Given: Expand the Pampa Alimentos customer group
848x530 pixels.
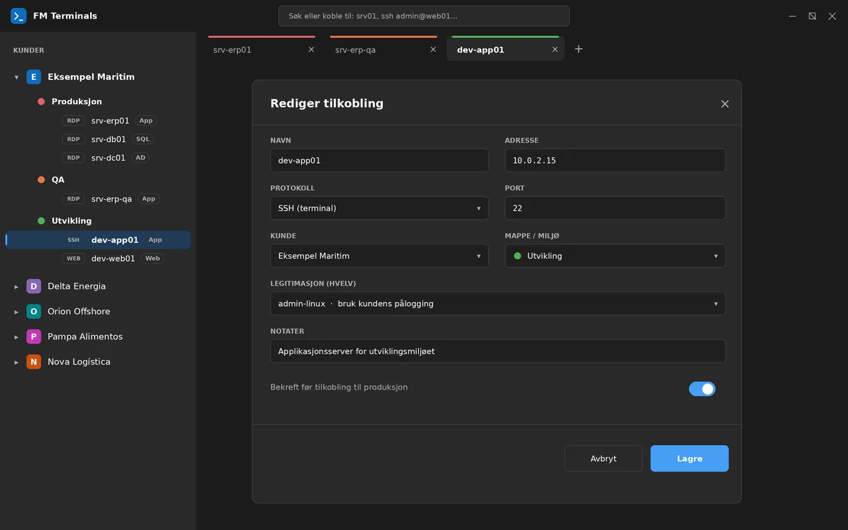Looking at the screenshot, I should pos(17,337).
